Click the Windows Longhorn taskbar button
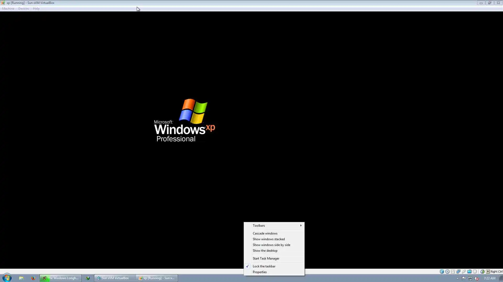The width and height of the screenshot is (503, 282). (61, 278)
